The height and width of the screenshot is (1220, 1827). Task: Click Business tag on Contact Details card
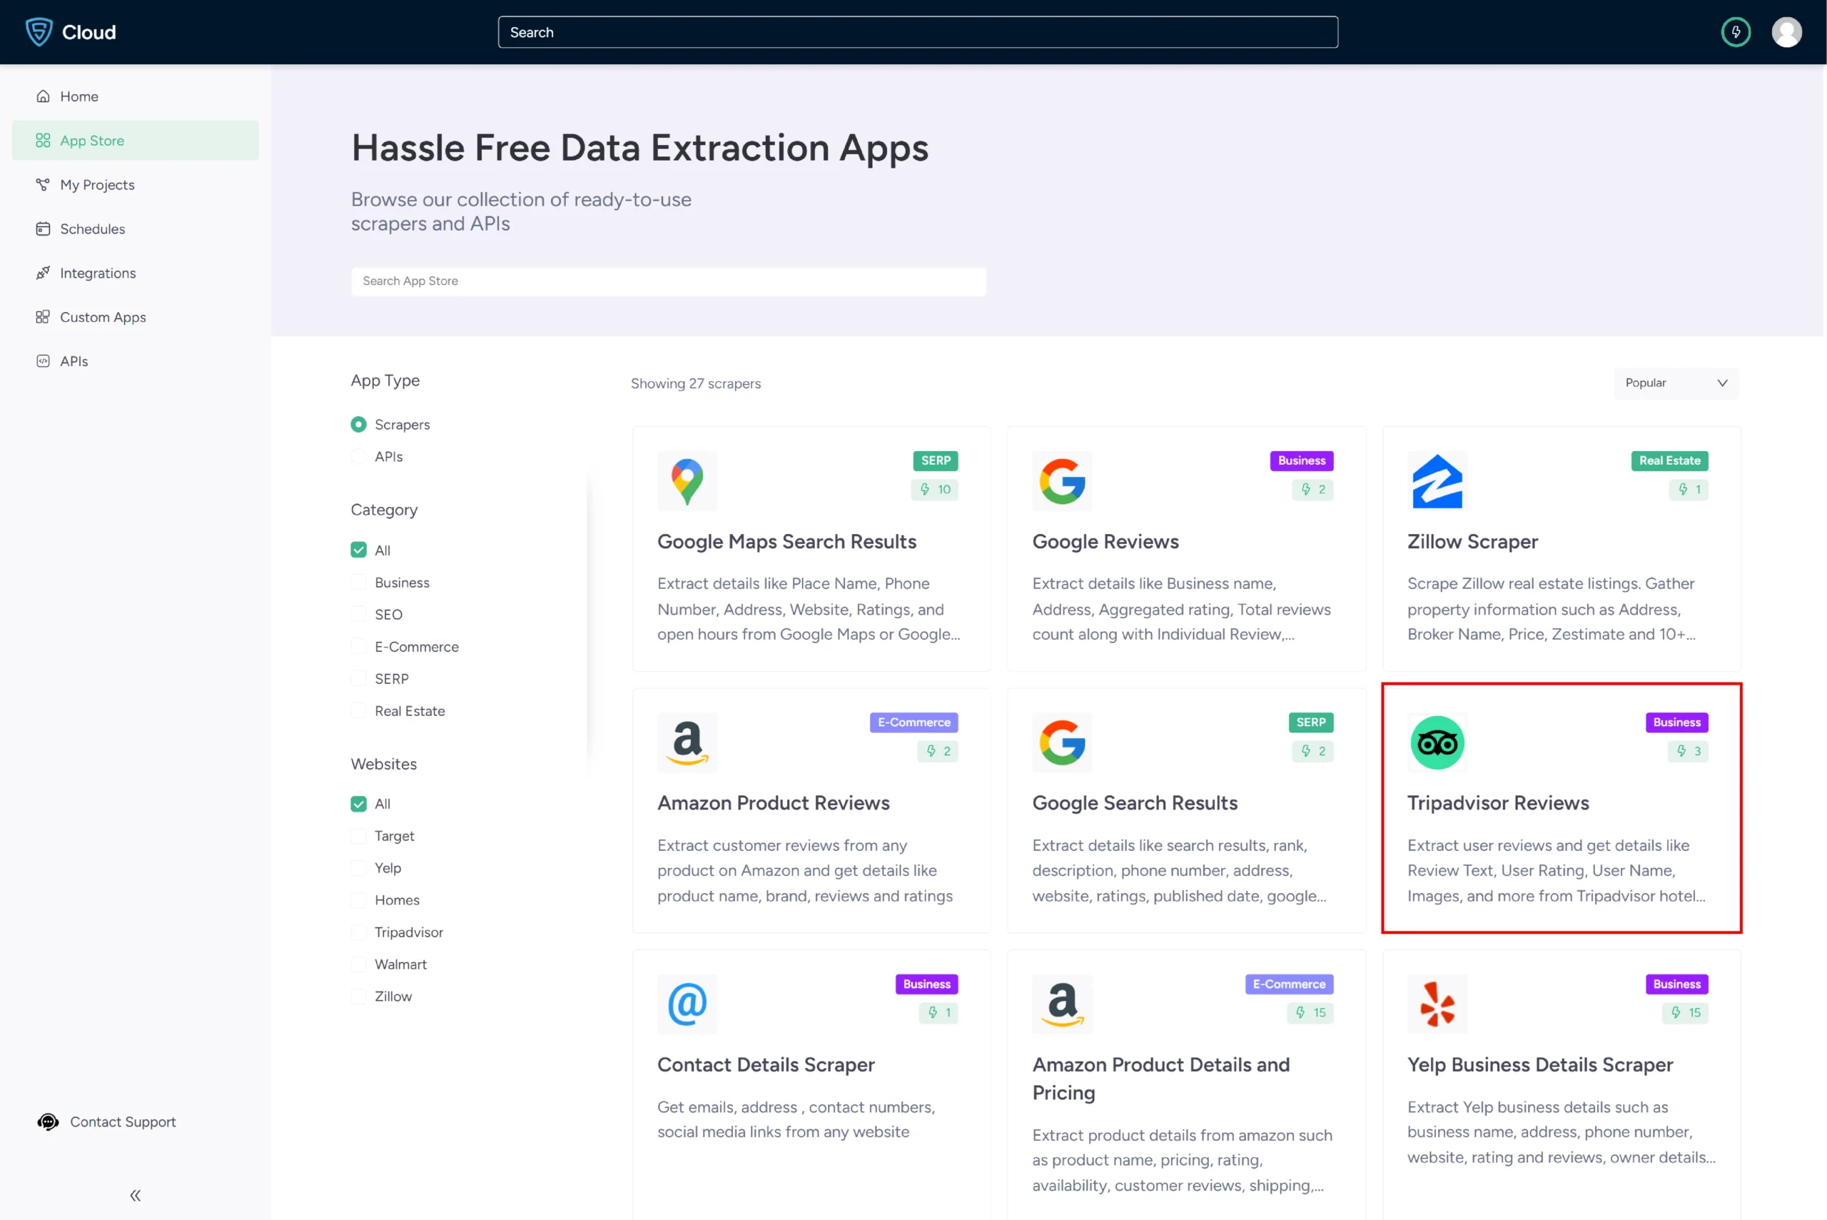(926, 984)
